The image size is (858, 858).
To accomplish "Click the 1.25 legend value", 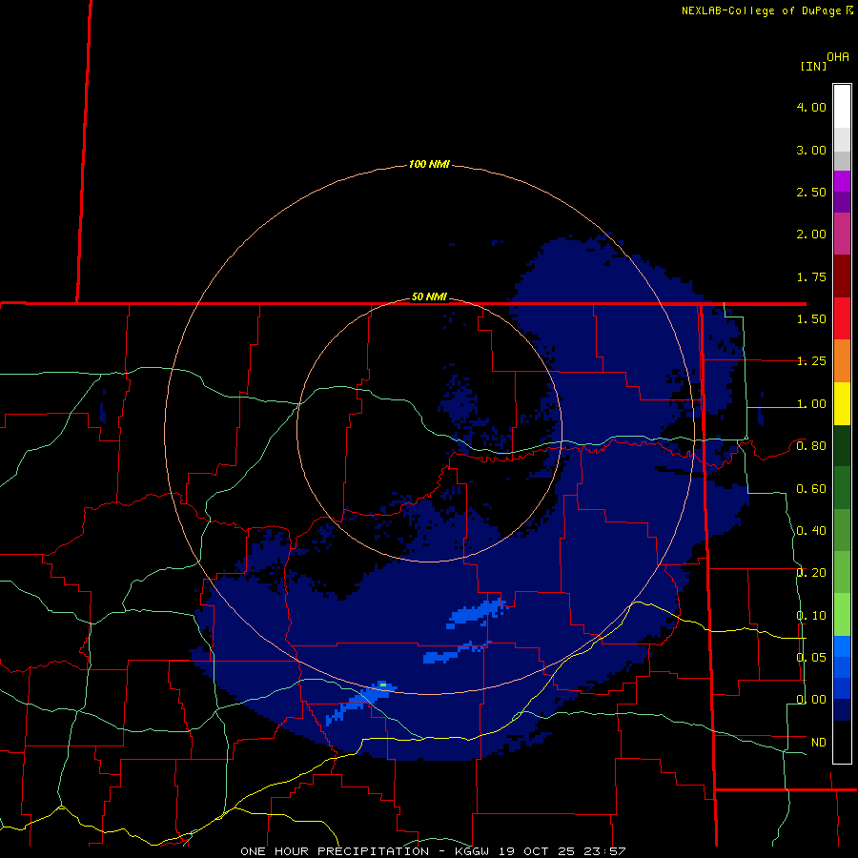I will coord(811,361).
